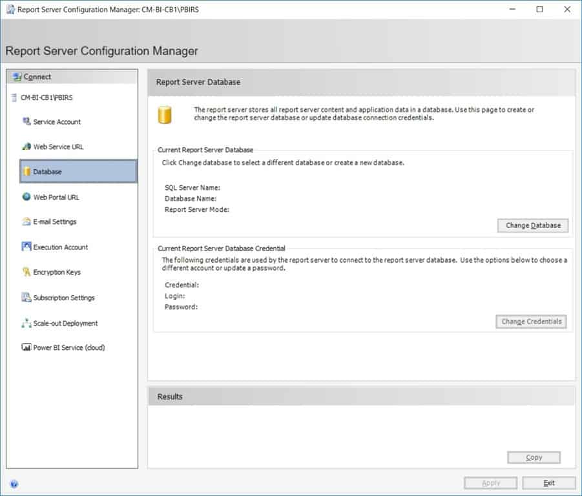The height and width of the screenshot is (496, 582).
Task: Click the Change Database button
Action: 533,225
